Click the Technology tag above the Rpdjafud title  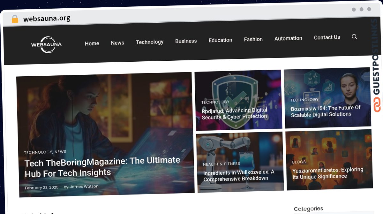click(215, 102)
